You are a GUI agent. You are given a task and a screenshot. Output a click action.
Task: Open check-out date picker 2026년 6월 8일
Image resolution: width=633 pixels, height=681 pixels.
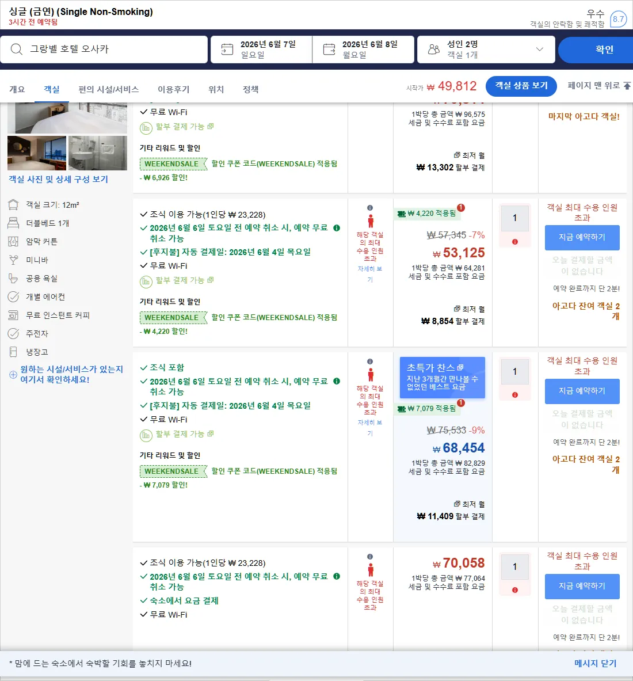pos(363,50)
